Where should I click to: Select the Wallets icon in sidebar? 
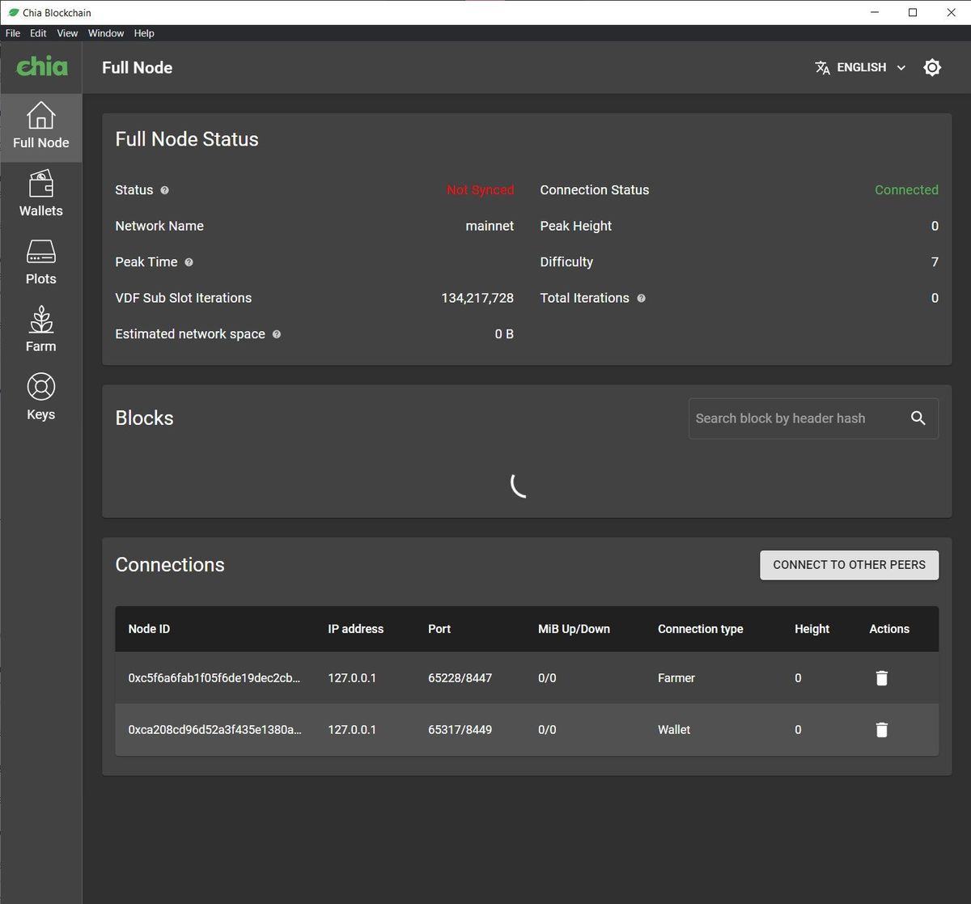point(40,194)
